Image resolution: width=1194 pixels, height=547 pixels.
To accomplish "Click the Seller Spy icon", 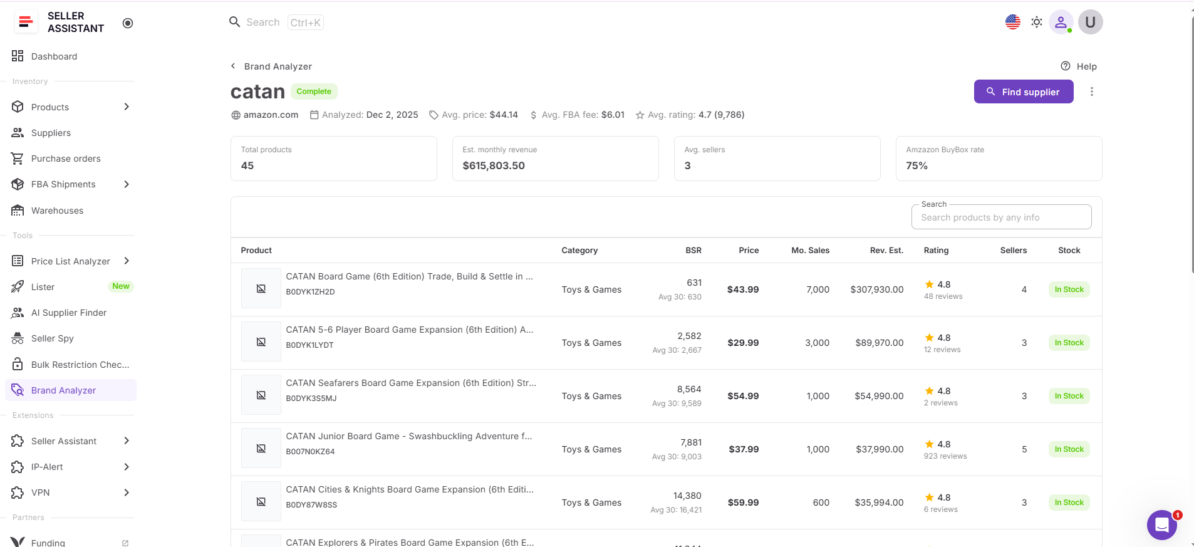I will [x=18, y=338].
